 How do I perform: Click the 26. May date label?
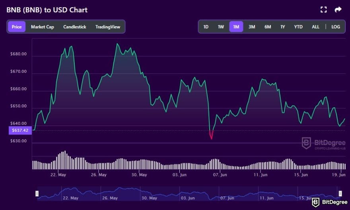point(99,175)
